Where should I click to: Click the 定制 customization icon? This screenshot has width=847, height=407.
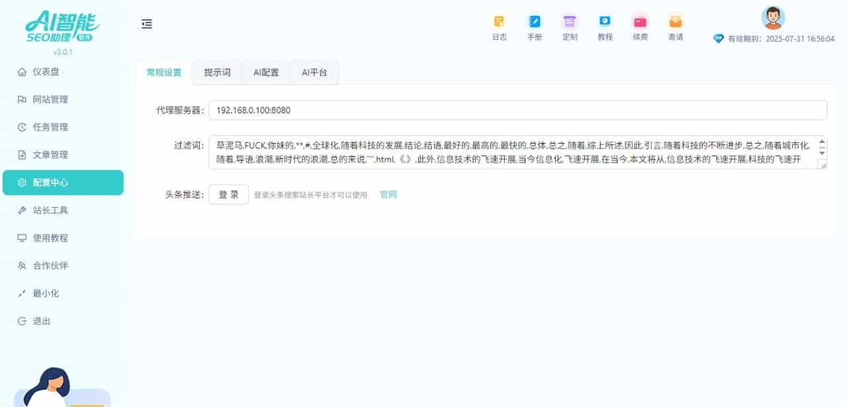click(x=570, y=26)
